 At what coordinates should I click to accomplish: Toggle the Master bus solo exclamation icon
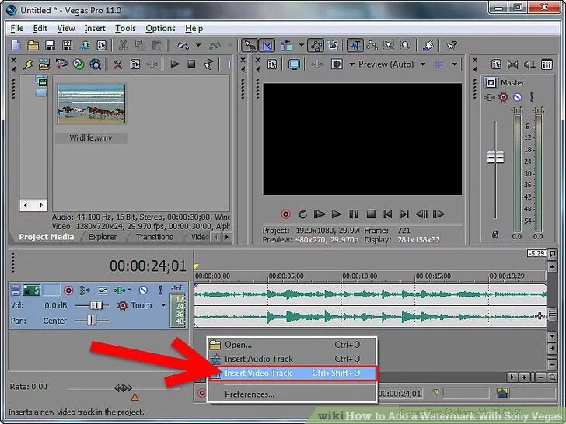532,97
